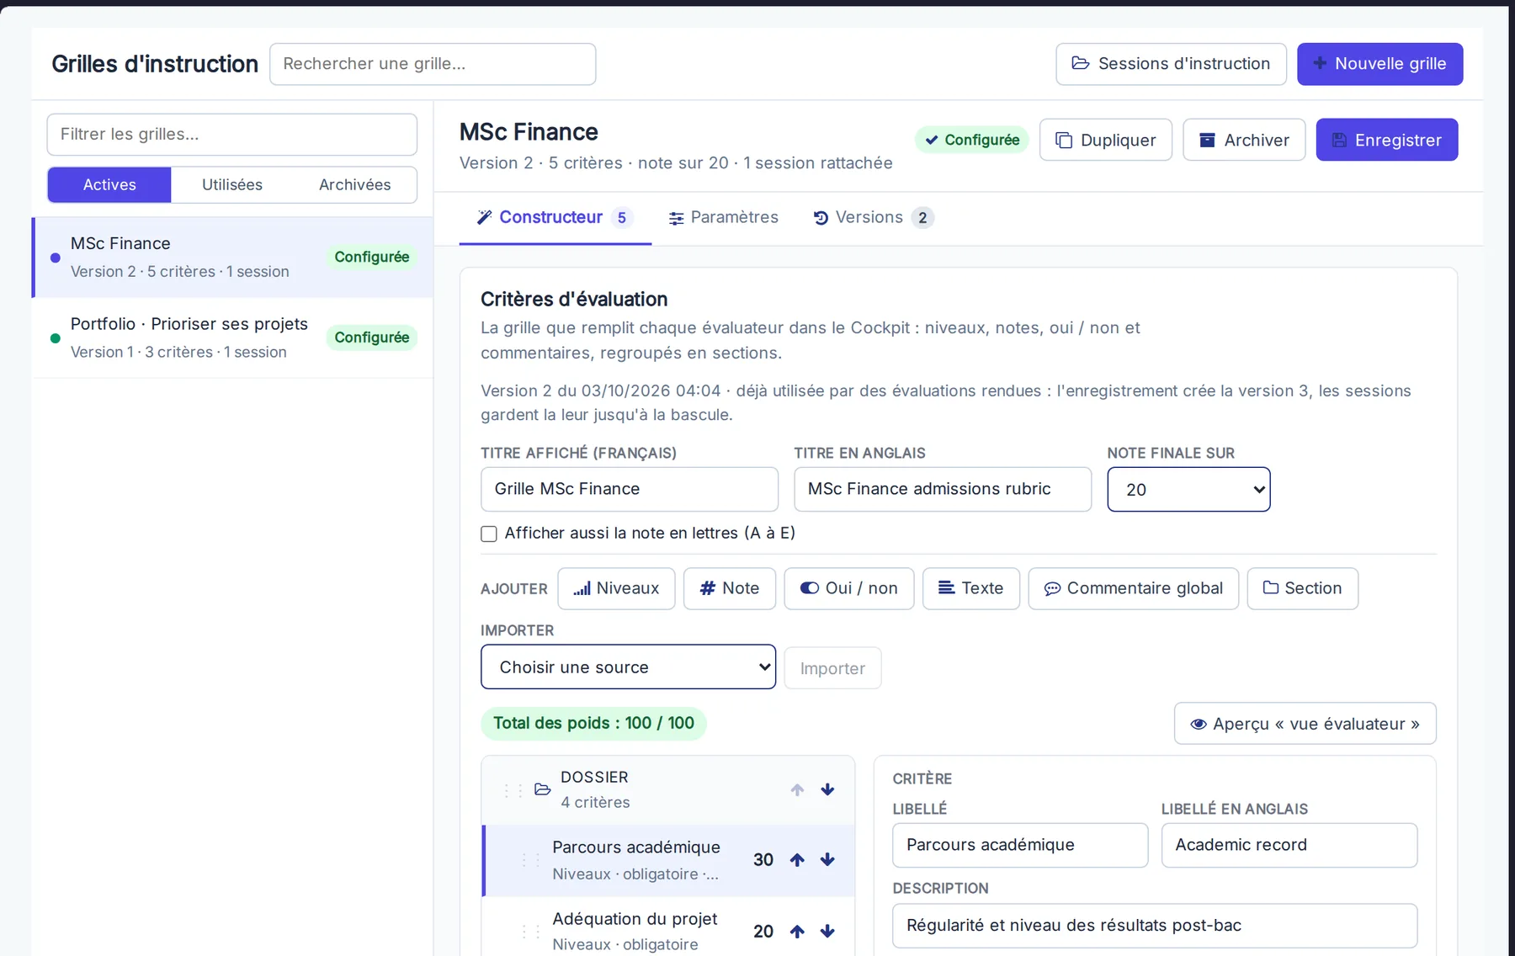Select the MSc Finance grid in list
The width and height of the screenshot is (1515, 956).
232,258
